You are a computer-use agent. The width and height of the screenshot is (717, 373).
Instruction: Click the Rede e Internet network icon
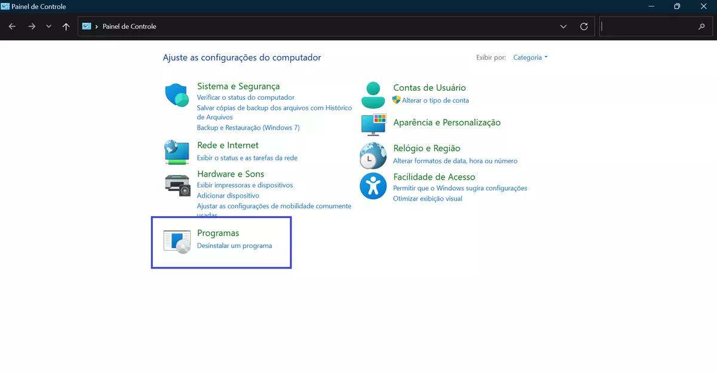(176, 152)
